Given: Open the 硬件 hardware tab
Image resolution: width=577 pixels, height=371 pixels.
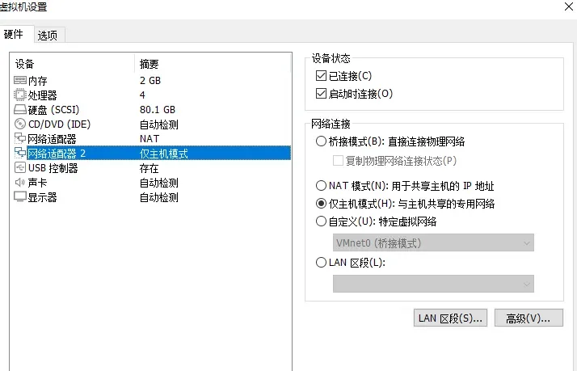Looking at the screenshot, I should [15, 34].
